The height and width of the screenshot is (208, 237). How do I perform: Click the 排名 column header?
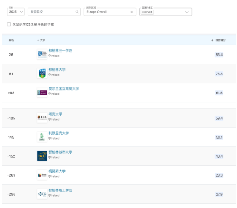pyautogui.click(x=11, y=40)
